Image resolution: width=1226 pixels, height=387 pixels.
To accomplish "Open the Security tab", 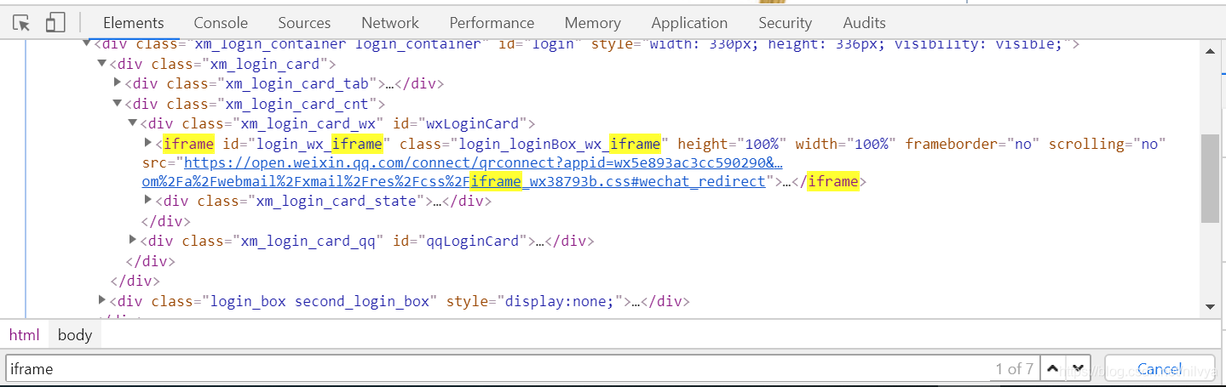I will click(x=785, y=23).
